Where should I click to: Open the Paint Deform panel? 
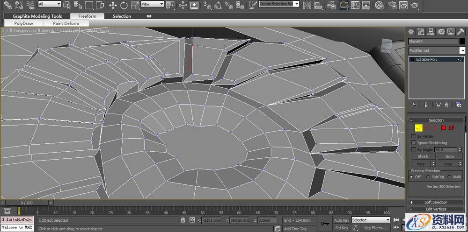coord(66,23)
